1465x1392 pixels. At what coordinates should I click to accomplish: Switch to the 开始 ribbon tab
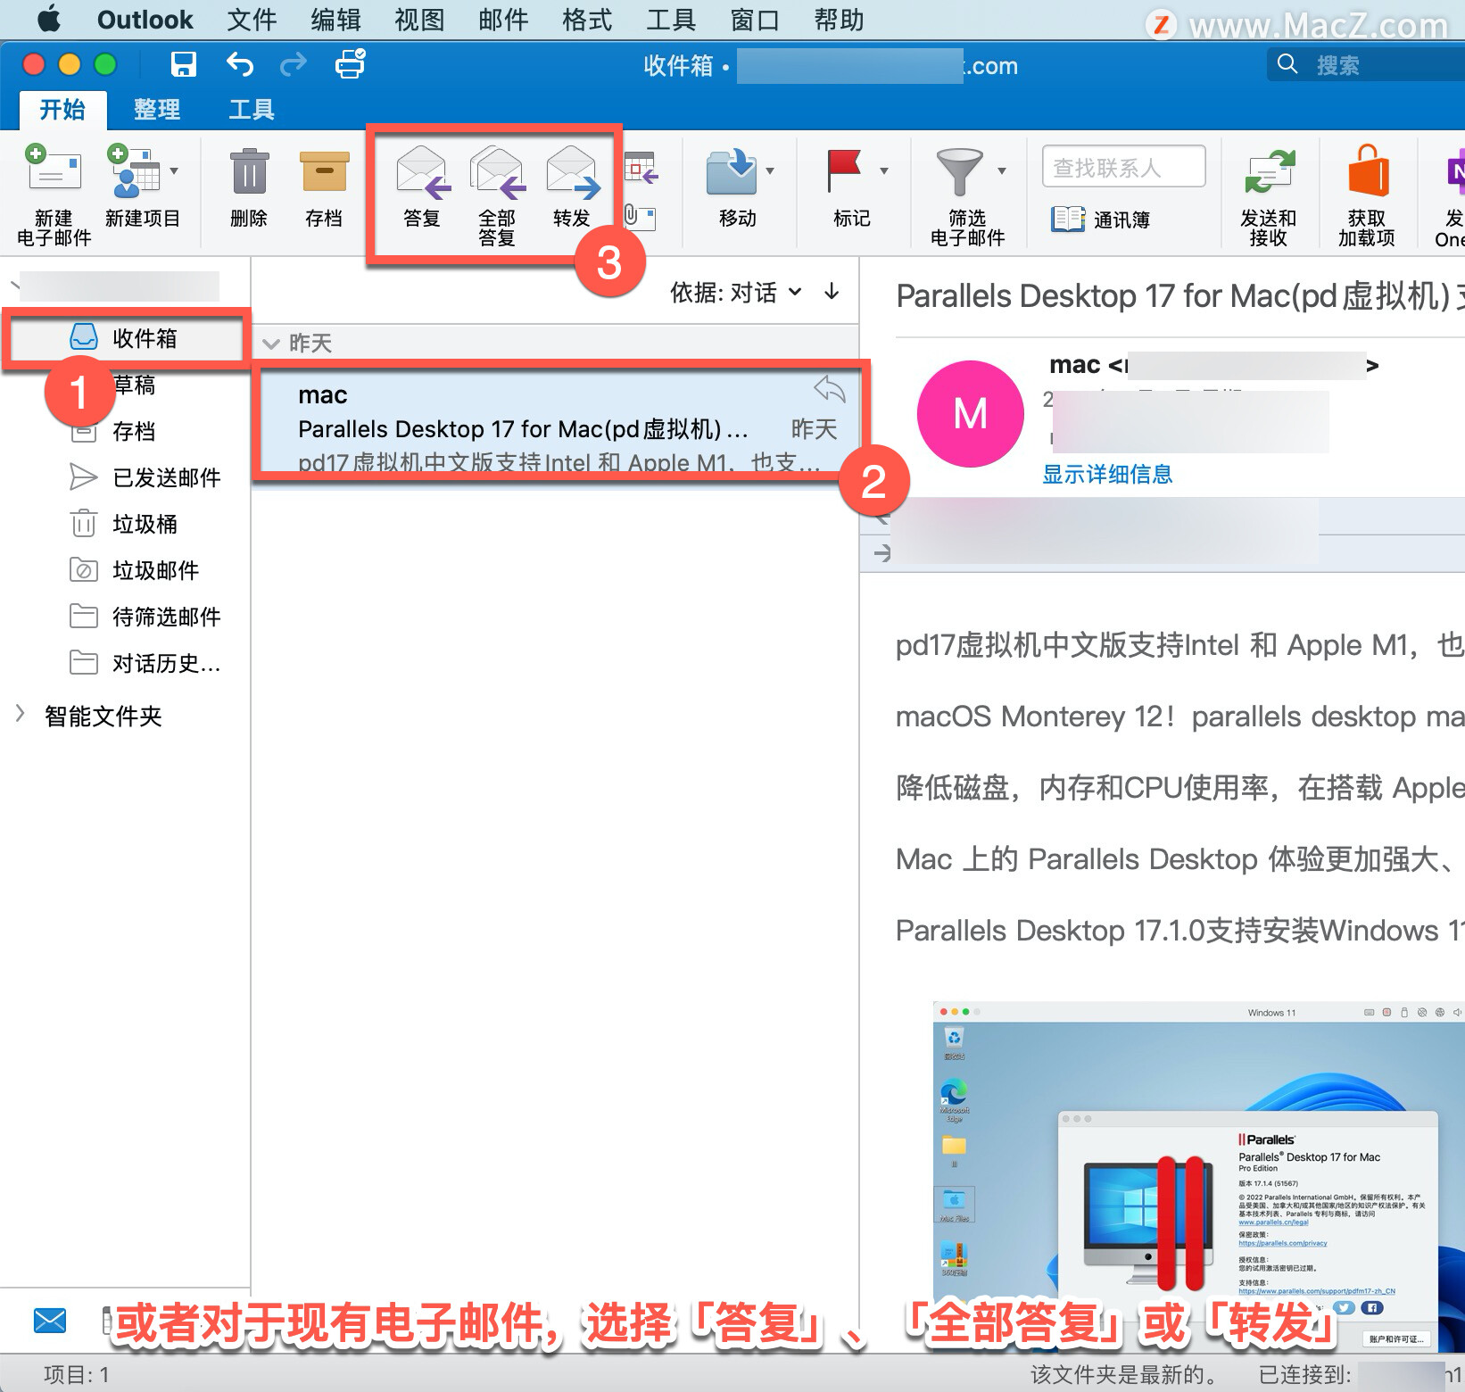62,109
